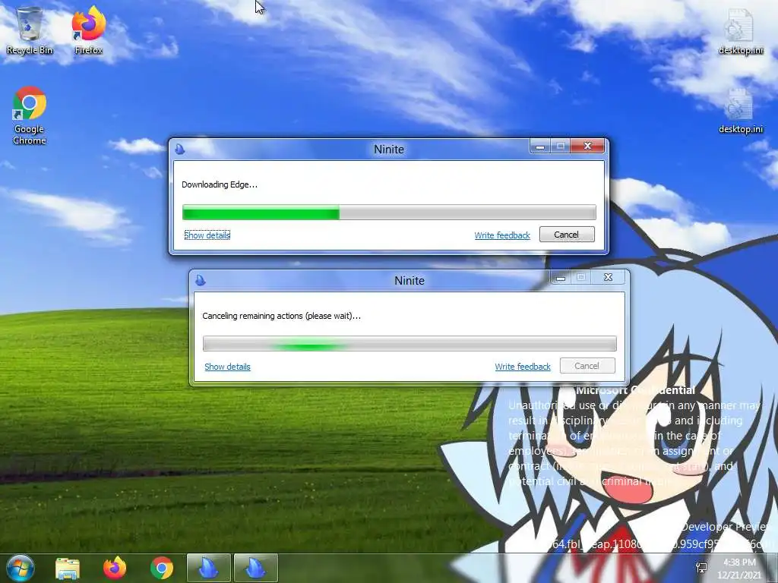Select the Google Chrome desktop shortcut

pos(30,115)
